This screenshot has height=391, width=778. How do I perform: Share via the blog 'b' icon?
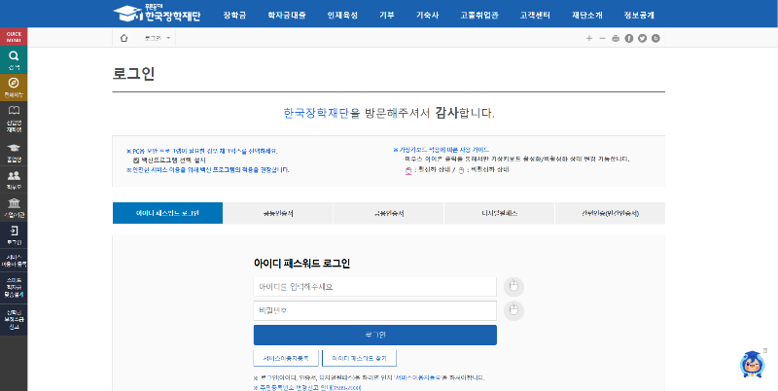click(x=655, y=38)
